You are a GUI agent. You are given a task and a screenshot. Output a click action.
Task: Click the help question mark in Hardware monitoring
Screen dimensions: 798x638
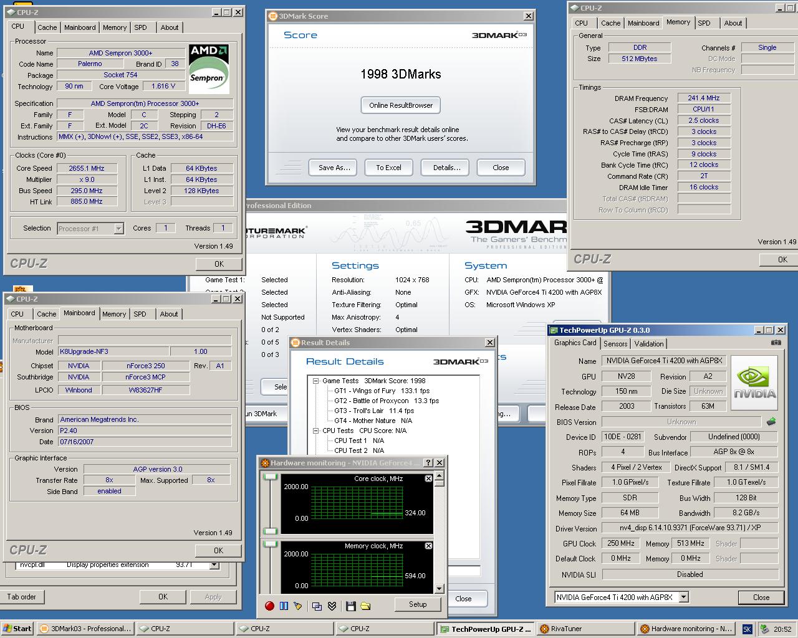(428, 463)
